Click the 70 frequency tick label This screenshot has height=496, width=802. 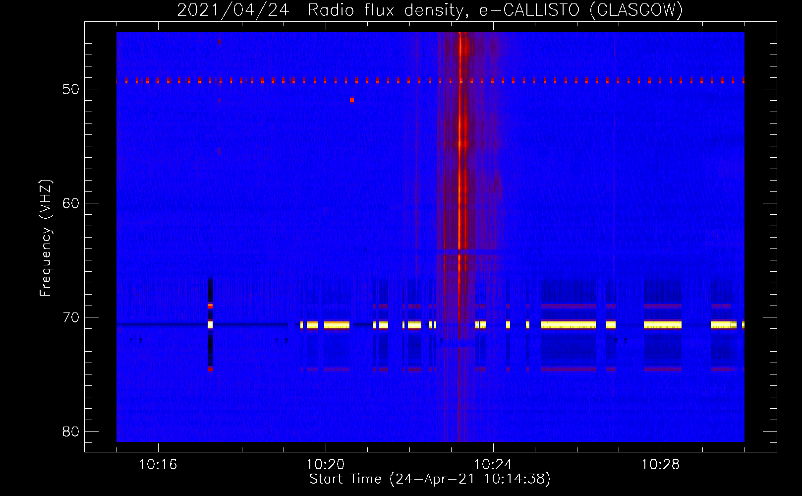click(71, 317)
